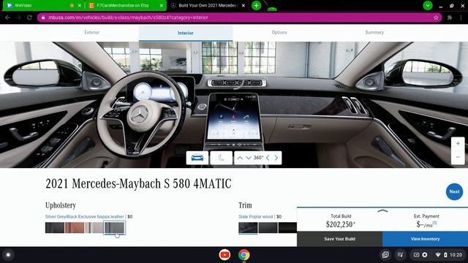Open Chrome from the shelf
468x263 pixels.
[244, 255]
